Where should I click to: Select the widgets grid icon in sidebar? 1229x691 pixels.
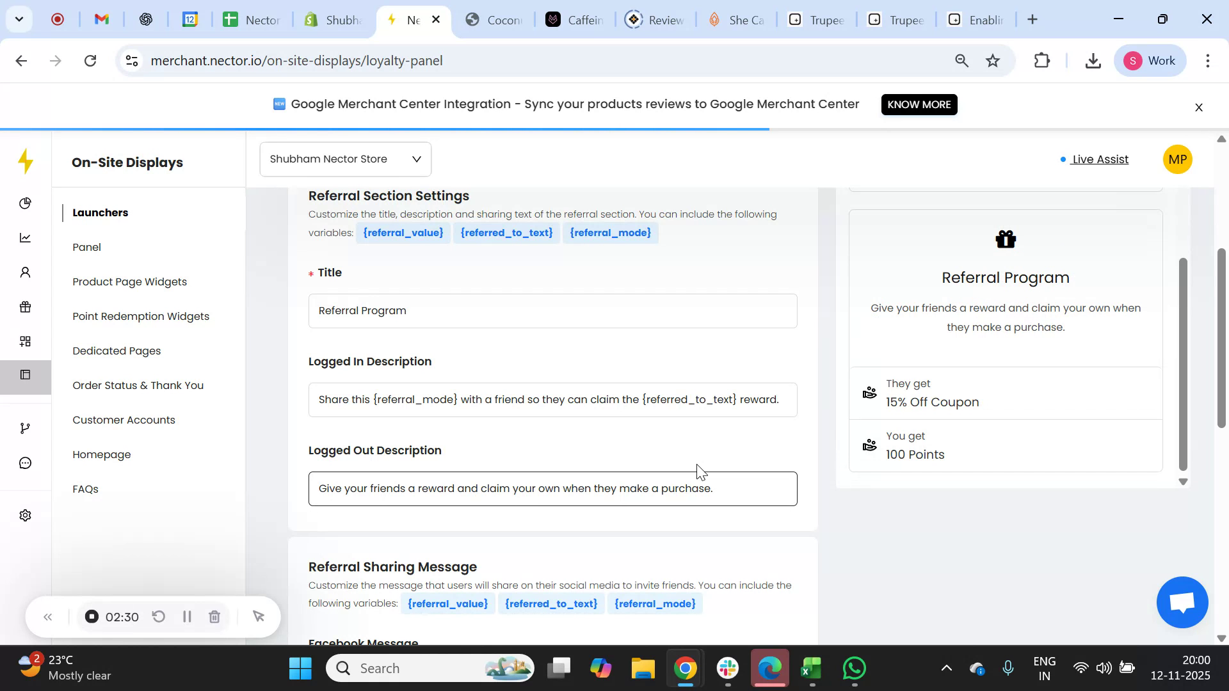25,341
